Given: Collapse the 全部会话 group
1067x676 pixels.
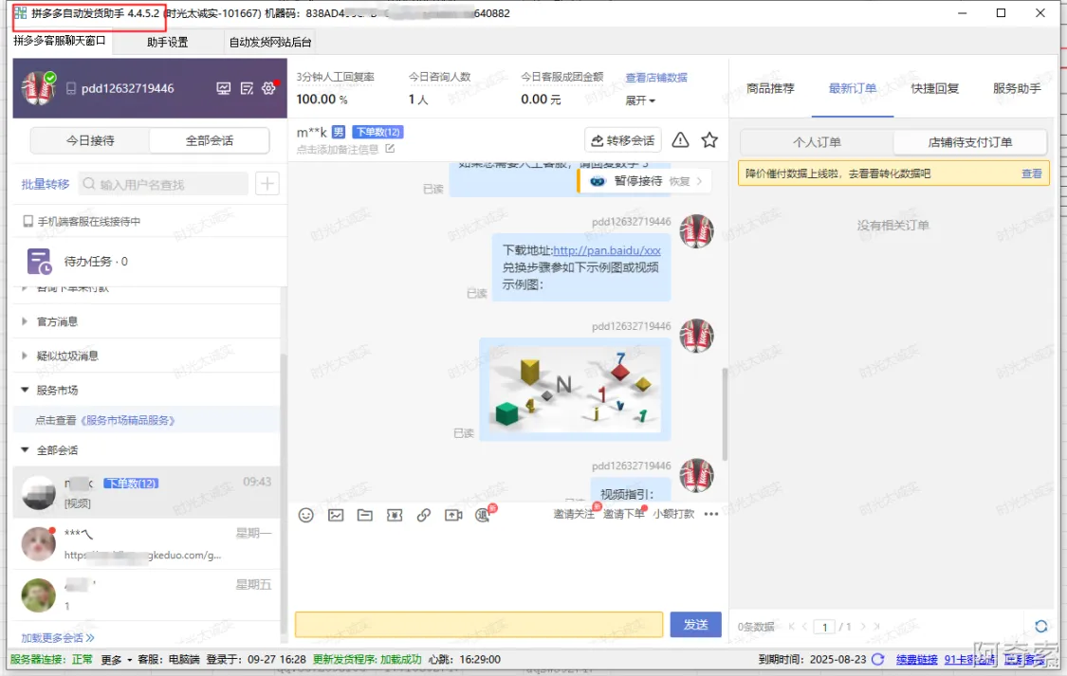Looking at the screenshot, I should tap(25, 449).
